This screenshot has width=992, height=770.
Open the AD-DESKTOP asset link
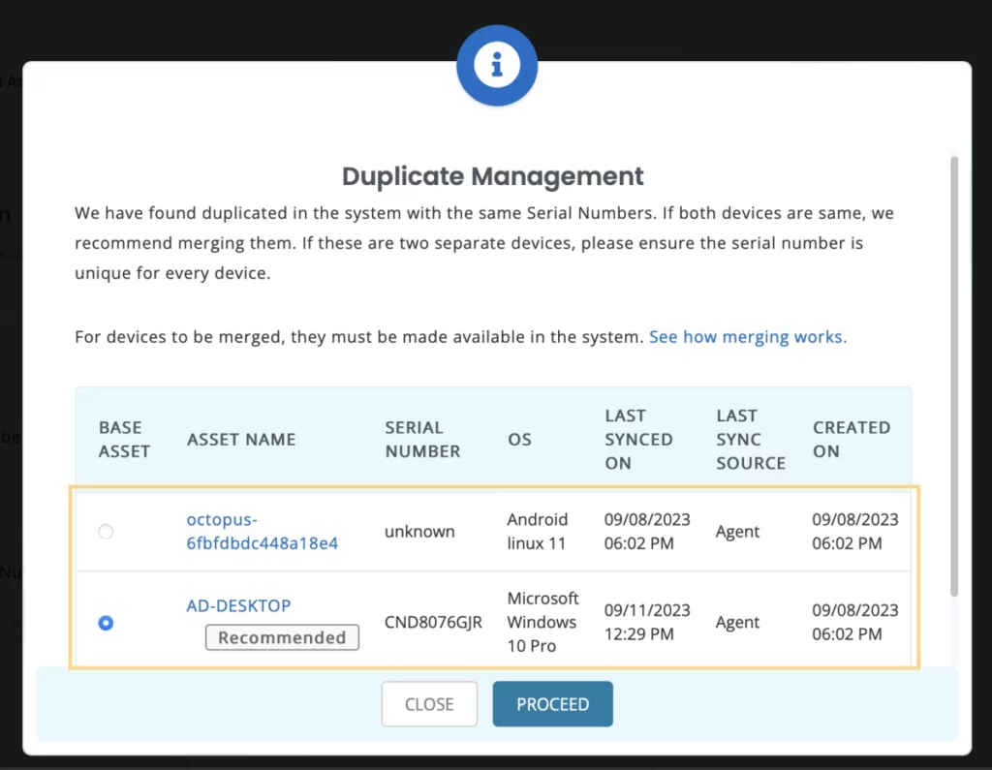(x=238, y=605)
